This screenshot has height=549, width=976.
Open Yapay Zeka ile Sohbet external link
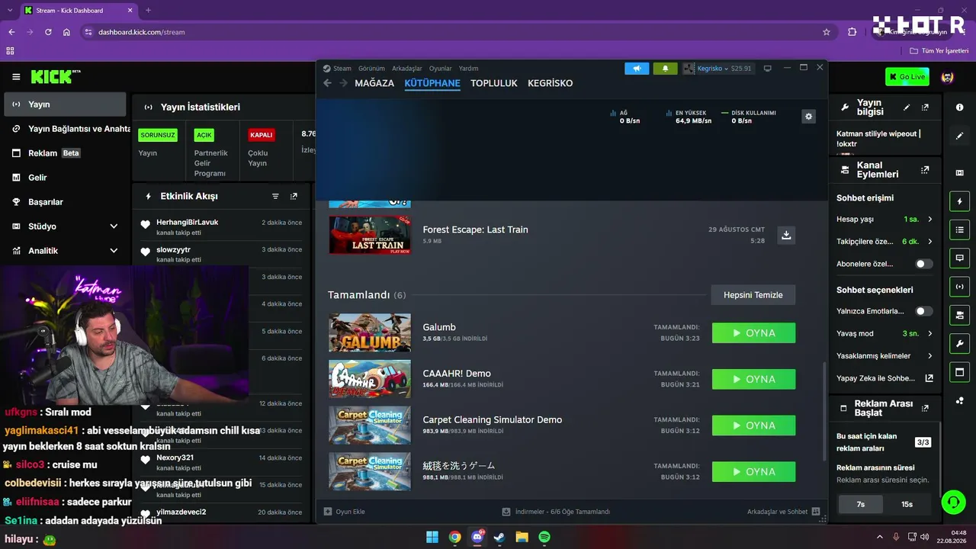pyautogui.click(x=929, y=378)
